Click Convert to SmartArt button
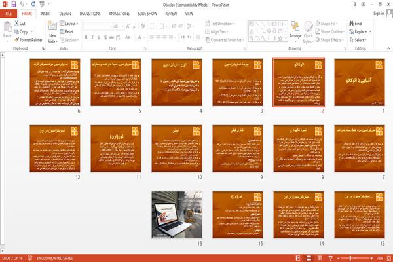This screenshot has height=262, width=393. 225,40
